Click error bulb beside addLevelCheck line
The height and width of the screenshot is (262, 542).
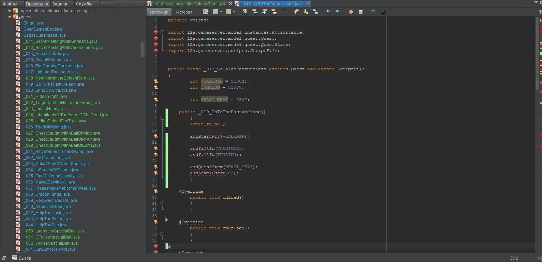[156, 173]
